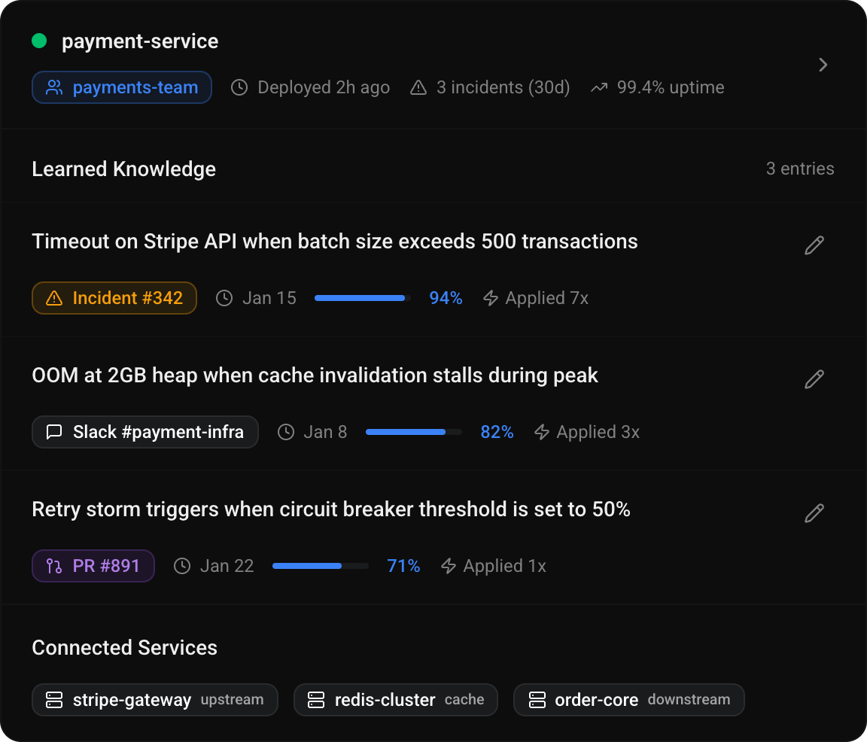Screen dimensions: 867x742
Task: Open the Retry storm circuit breaker entry
Action: pos(331,509)
